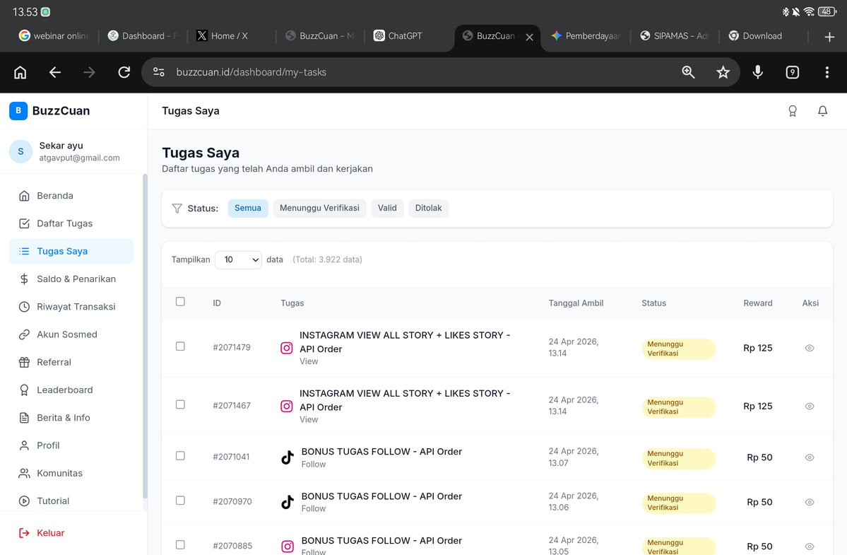Click Instagram icon for task #2071479
847x555 pixels.
[x=287, y=348]
